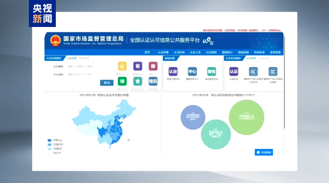The image size is (329, 183).
Task: Open the 在线客服 online chat button
Action: tap(264, 152)
